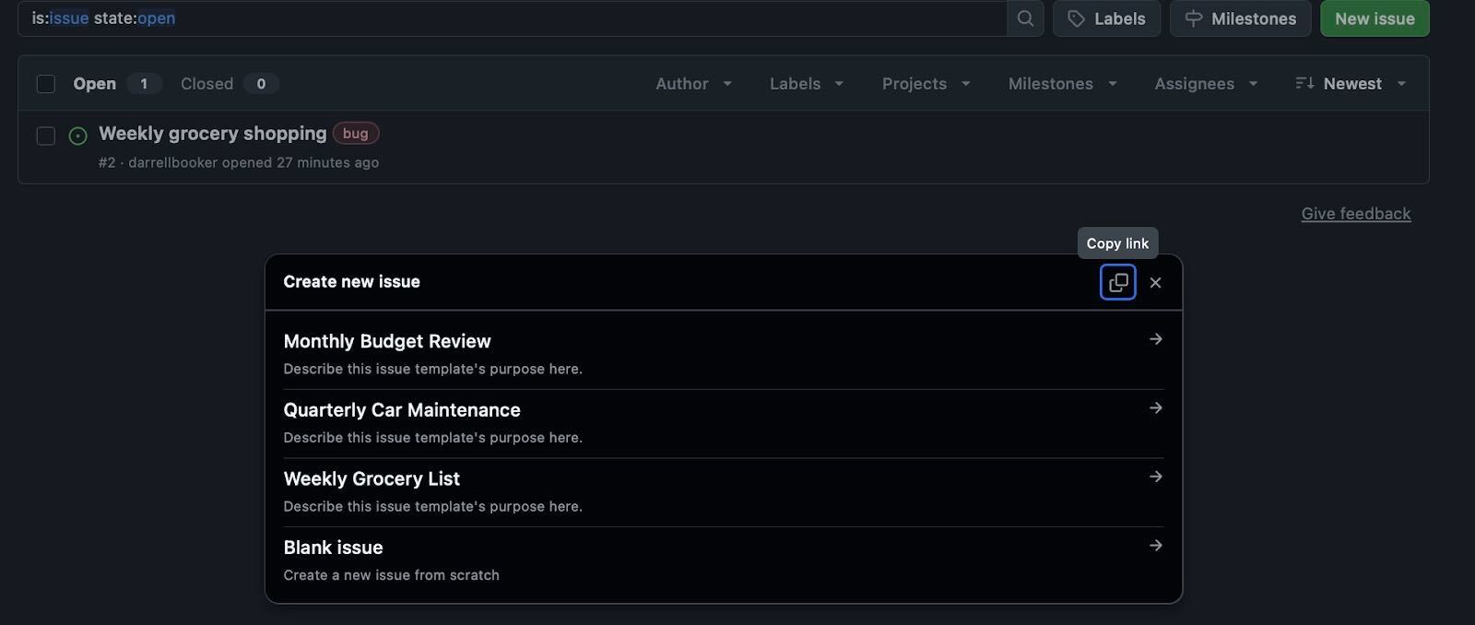
Task: Open Weekly grocery shopping issue title
Action: click(x=213, y=134)
